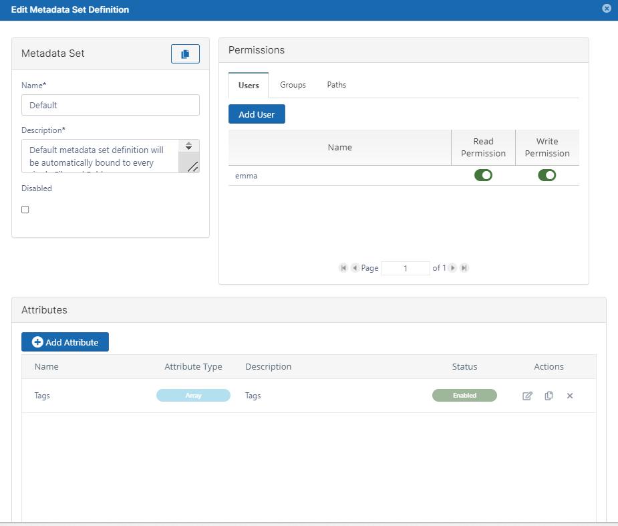
Task: Close the Edit Metadata Set Definition dialog
Action: point(606,9)
